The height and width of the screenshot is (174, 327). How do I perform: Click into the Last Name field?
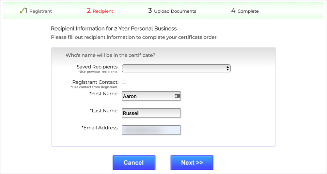click(x=151, y=113)
